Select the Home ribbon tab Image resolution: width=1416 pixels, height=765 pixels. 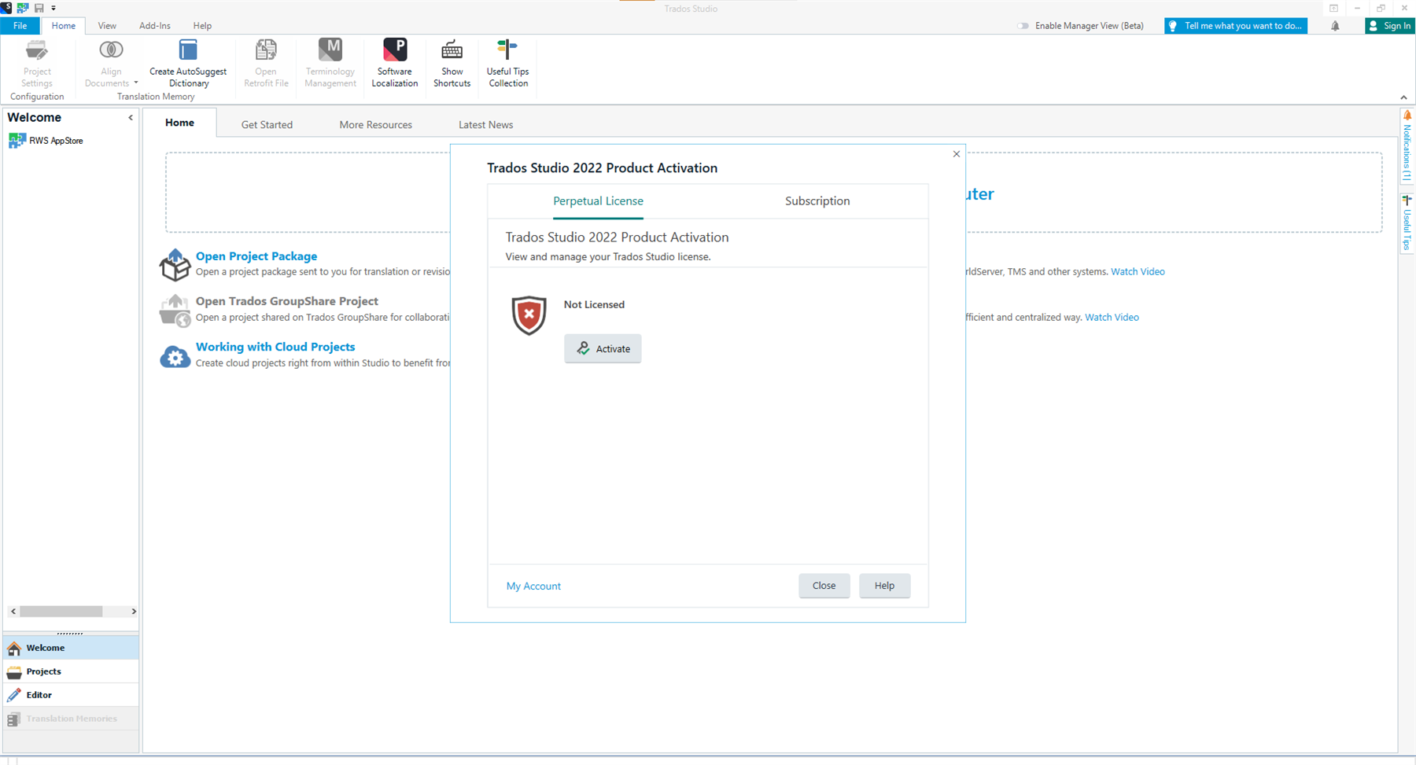(64, 26)
